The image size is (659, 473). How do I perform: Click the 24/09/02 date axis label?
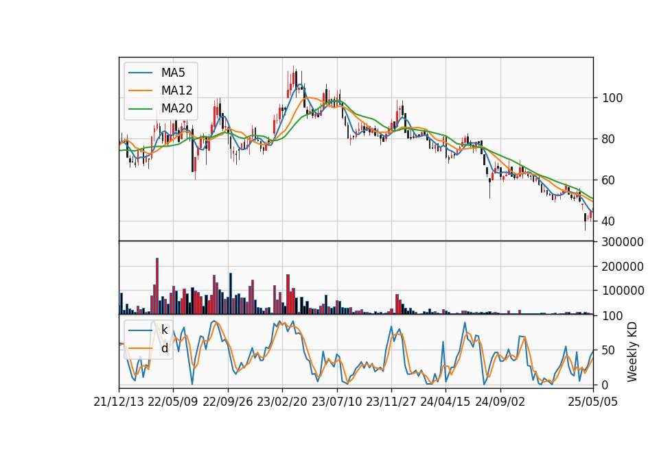[x=500, y=402]
